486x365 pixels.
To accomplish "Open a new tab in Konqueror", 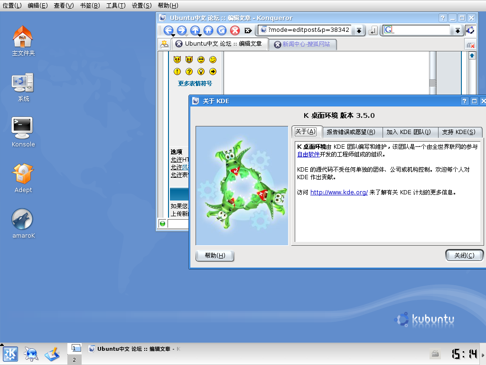I will click(164, 44).
